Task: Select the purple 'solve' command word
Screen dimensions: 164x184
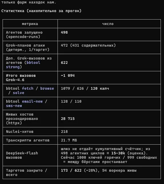Action: [x=18, y=93]
